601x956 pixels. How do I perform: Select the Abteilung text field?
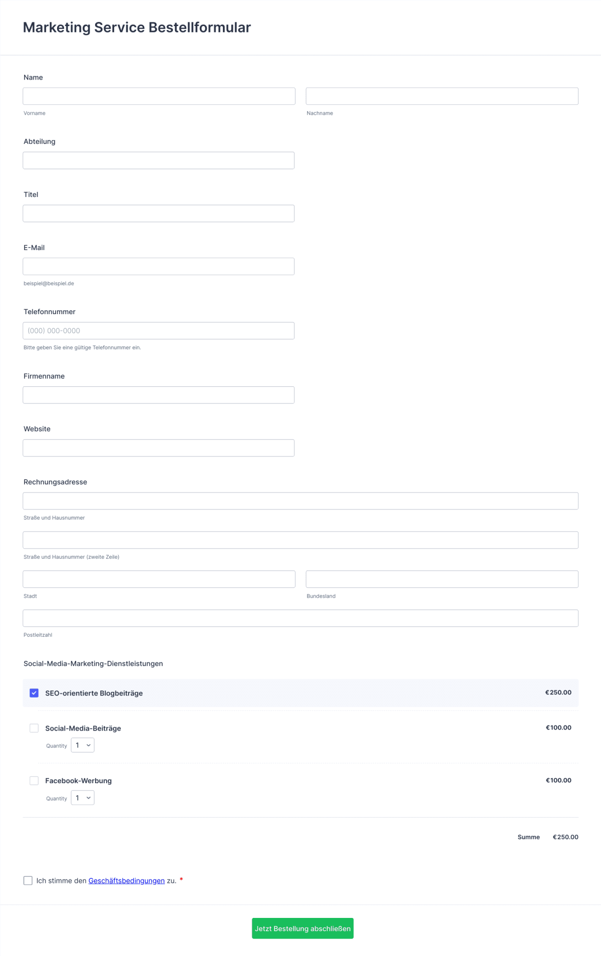[158, 160]
